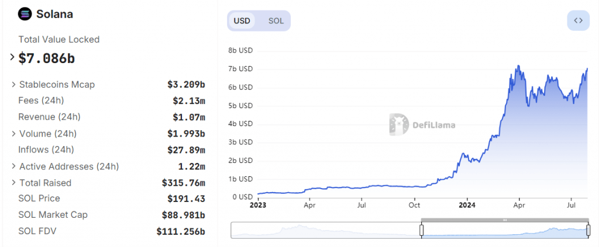Expand the Stablecoins Mcap row

tap(13, 85)
